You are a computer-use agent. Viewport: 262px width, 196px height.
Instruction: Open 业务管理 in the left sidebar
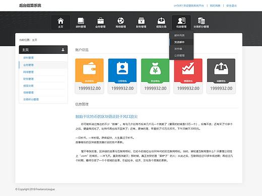tap(28, 65)
